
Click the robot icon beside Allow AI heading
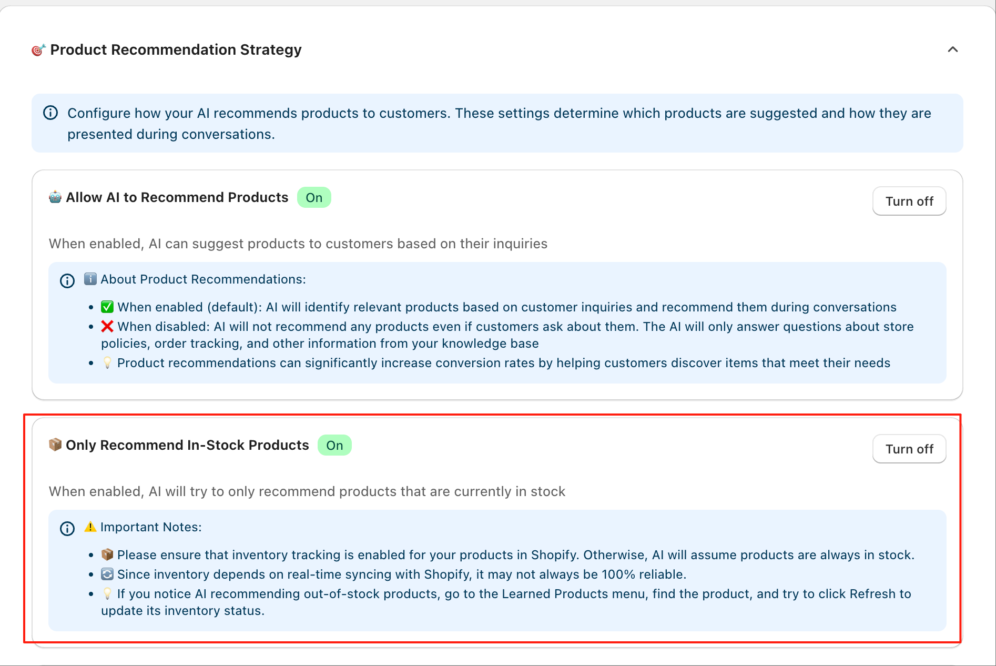click(55, 197)
